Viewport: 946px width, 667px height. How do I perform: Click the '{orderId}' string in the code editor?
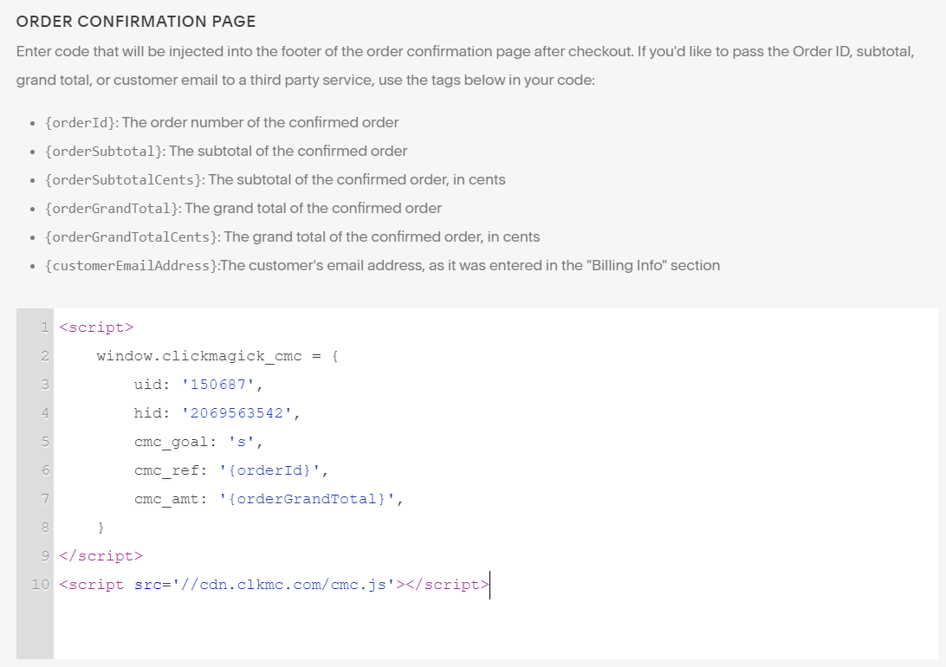(x=270, y=470)
